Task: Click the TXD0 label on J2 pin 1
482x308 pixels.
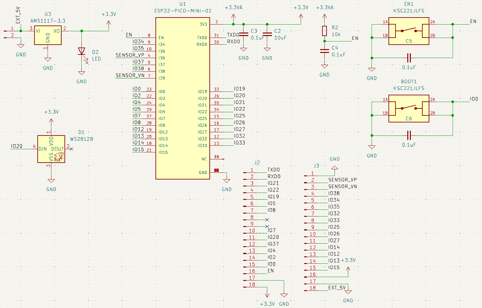Action: tap(274, 170)
